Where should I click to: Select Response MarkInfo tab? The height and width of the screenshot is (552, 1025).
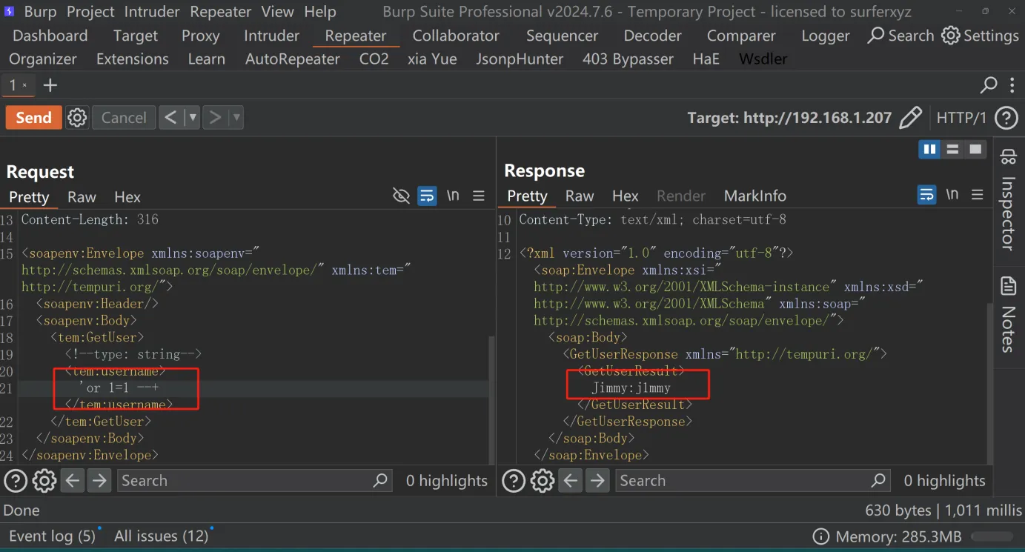click(x=755, y=196)
